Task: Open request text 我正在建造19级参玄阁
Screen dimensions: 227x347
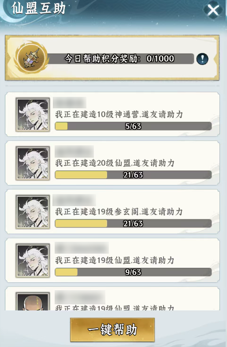Action: click(119, 212)
